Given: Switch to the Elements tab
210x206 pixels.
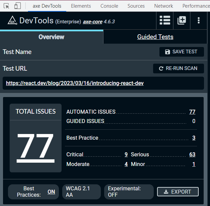Looking at the screenshot, I should pyautogui.click(x=81, y=6).
